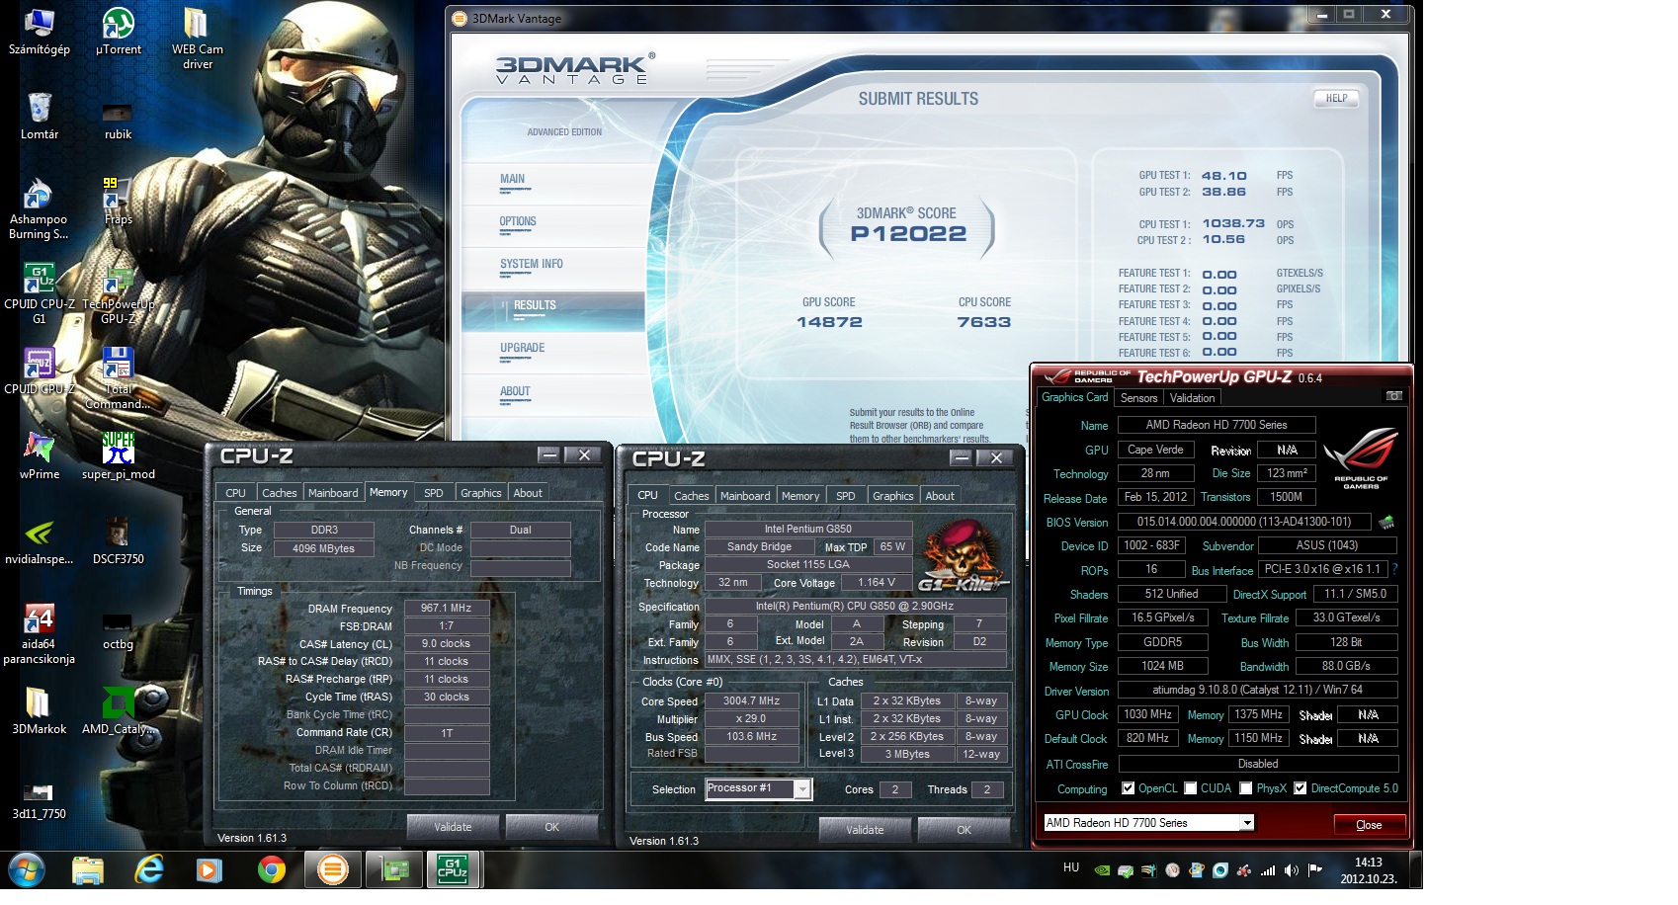
Task: Click the HU language indicator in taskbar
Action: [1071, 867]
